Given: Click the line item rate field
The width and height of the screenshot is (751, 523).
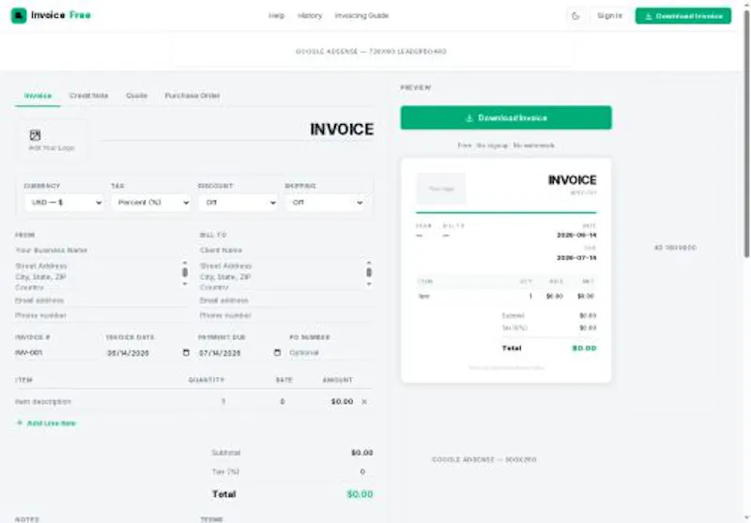Looking at the screenshot, I should (x=268, y=402).
